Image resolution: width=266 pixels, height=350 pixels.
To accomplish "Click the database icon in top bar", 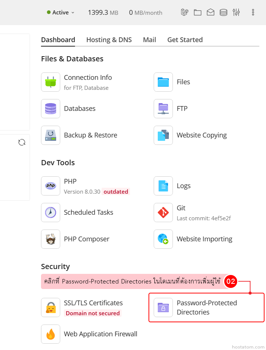I will point(224,13).
